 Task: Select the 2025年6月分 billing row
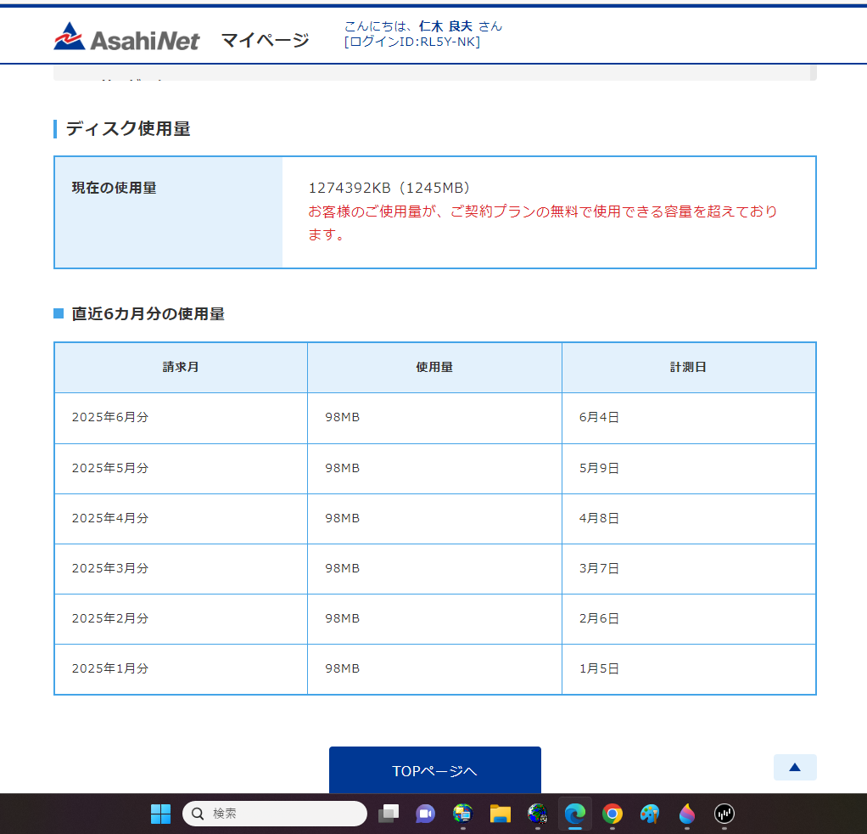pos(110,417)
